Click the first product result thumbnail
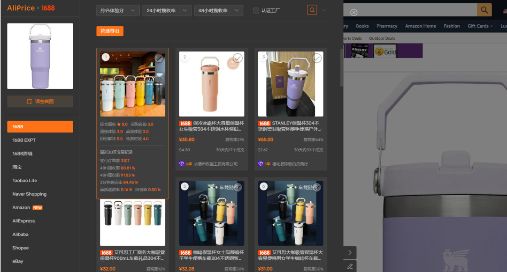Image resolution: width=507 pixels, height=272 pixels. (132, 83)
